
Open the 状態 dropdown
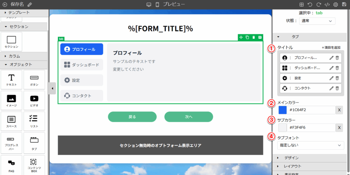tap(317, 21)
